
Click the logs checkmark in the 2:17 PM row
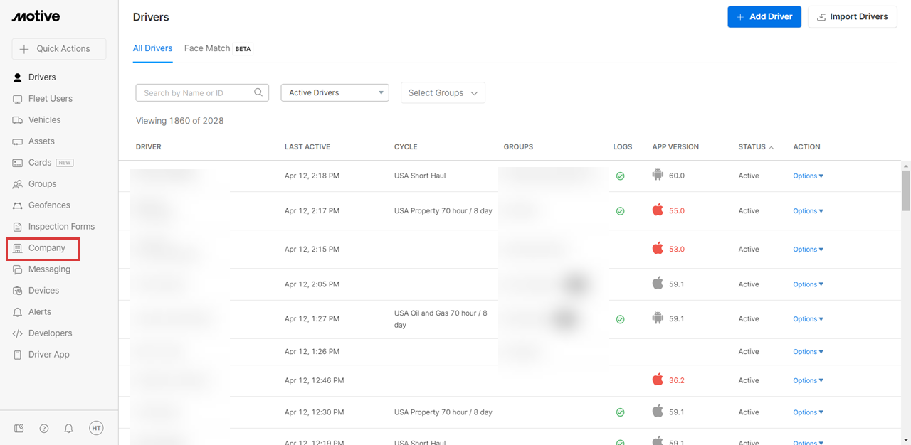tap(620, 211)
